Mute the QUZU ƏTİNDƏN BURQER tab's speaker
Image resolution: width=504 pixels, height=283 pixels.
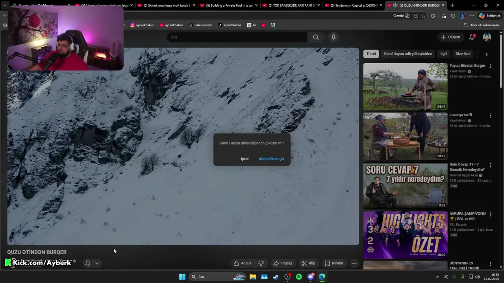[395, 6]
